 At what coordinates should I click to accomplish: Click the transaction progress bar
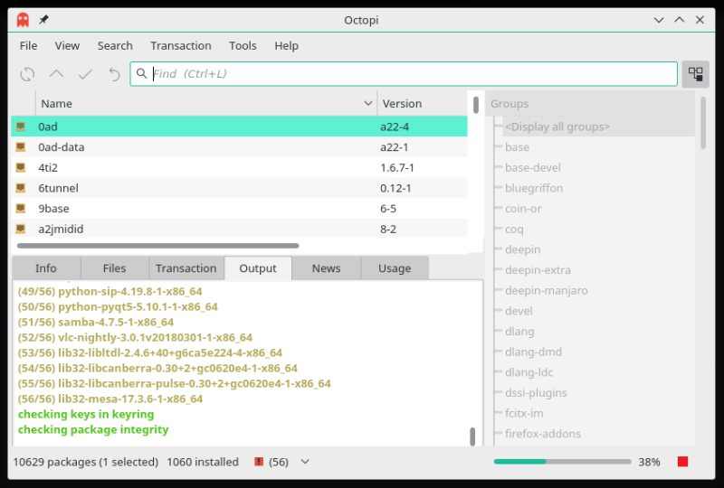tap(561, 462)
